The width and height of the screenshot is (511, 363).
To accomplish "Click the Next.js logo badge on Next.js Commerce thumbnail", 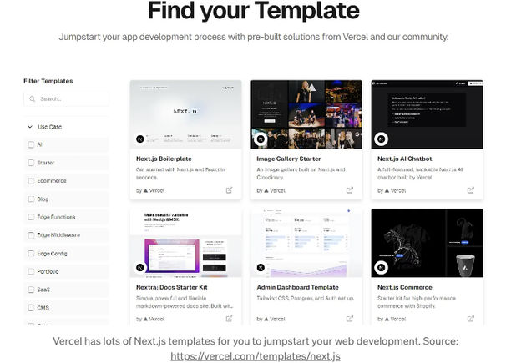I will point(382,268).
